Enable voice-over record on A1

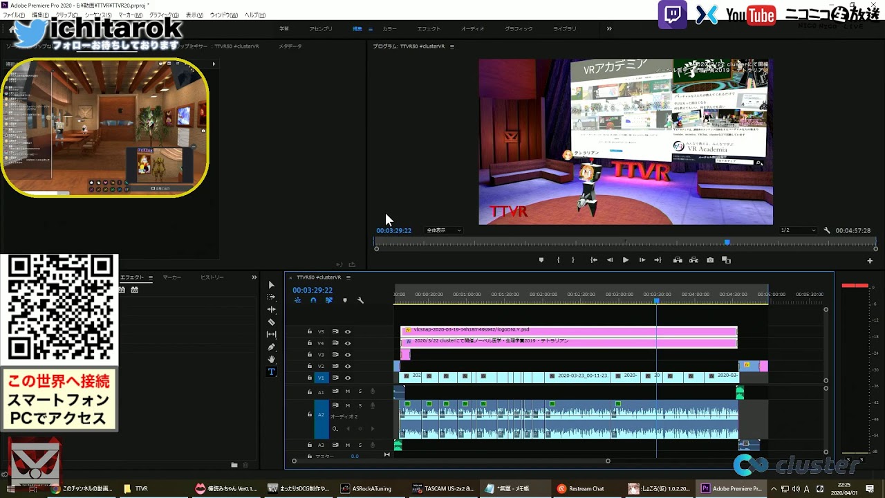373,391
